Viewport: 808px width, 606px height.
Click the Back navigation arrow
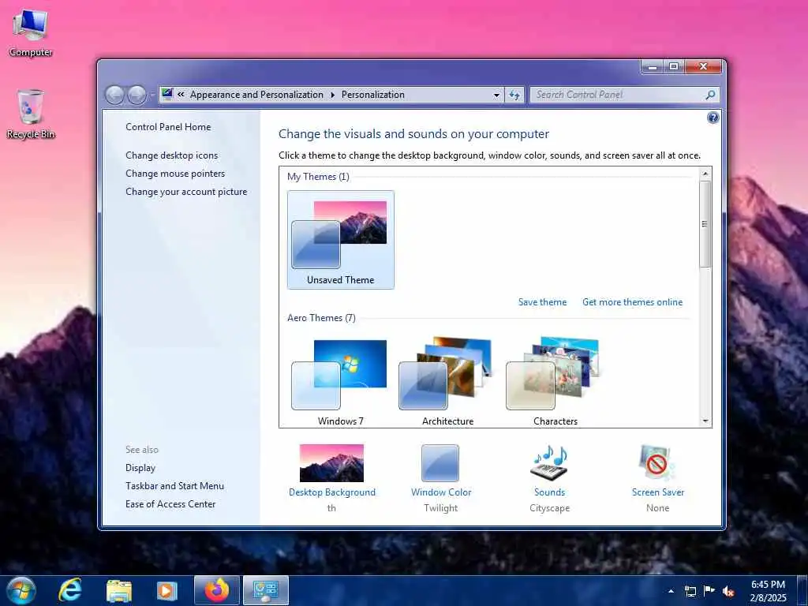[115, 95]
